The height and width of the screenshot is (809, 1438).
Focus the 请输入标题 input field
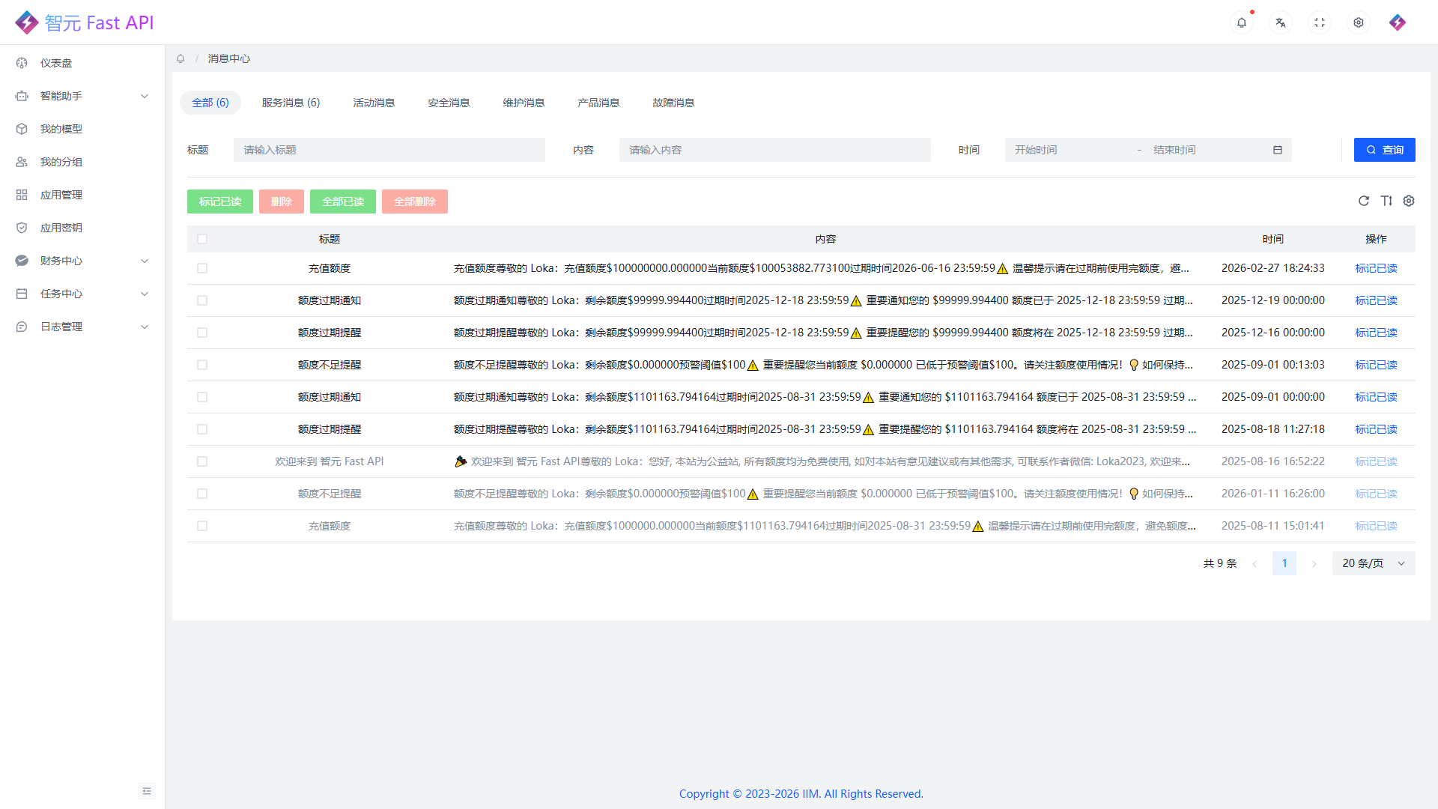pos(389,150)
